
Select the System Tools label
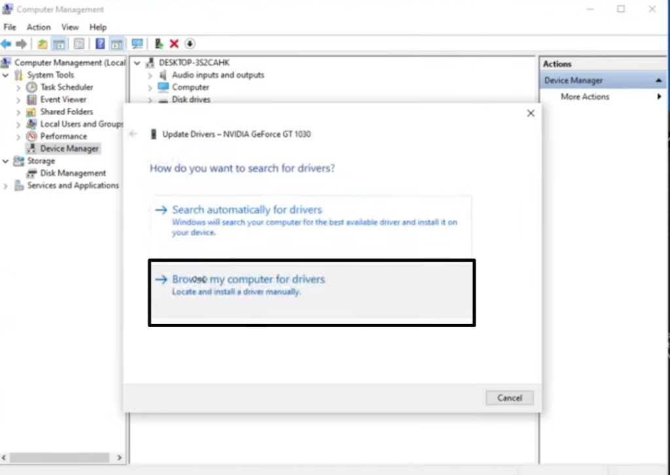50,75
